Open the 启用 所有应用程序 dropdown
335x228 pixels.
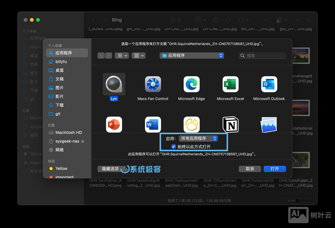[x=198, y=138]
